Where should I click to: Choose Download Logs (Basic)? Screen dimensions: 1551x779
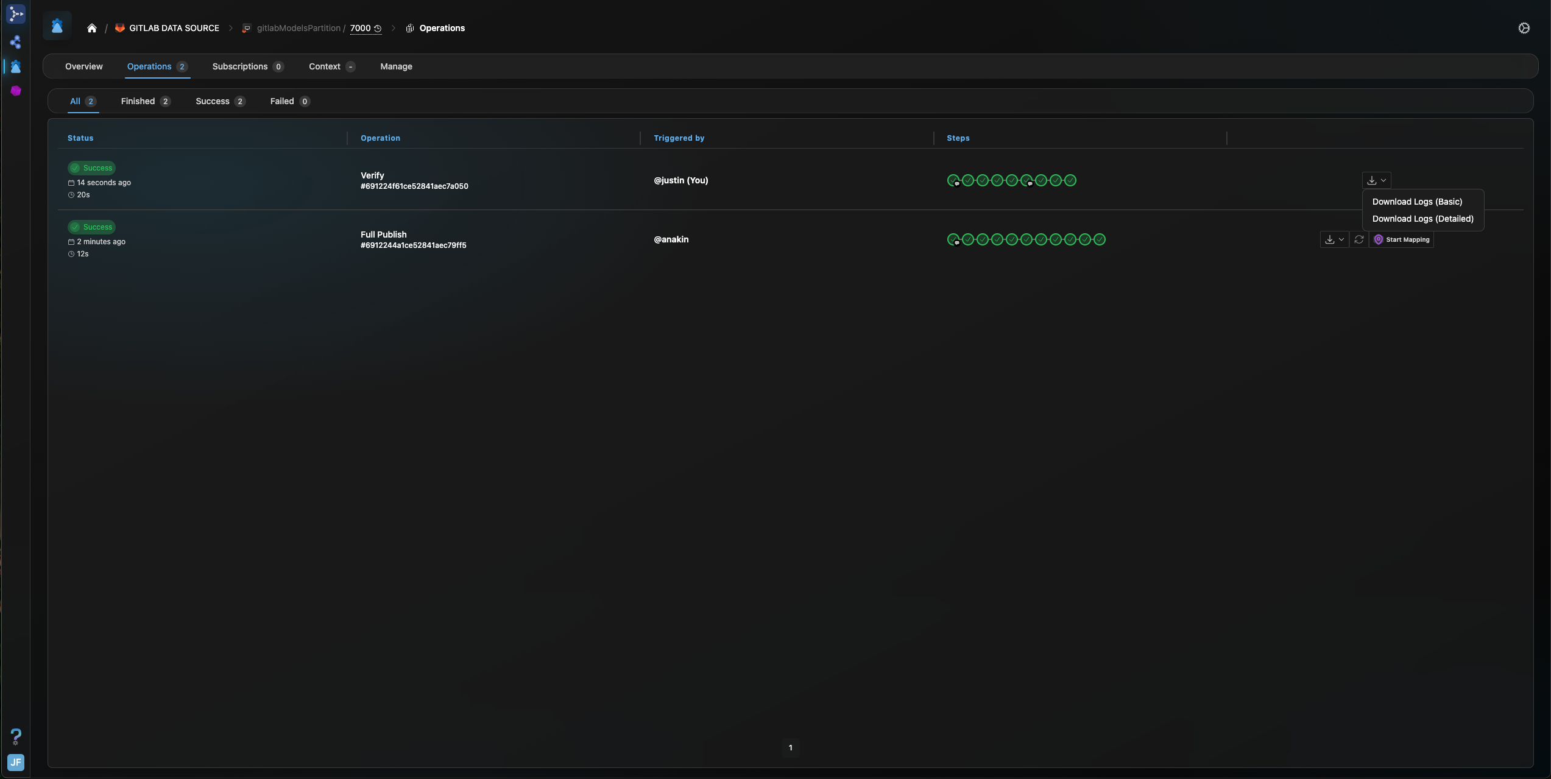coord(1417,202)
